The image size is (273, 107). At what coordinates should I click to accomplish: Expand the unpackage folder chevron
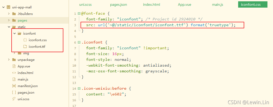9,60
